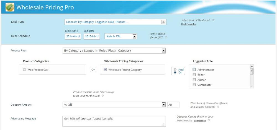Enable the Editor role checkbox
Viewport: 277px width, 130px height.
coord(194,75)
